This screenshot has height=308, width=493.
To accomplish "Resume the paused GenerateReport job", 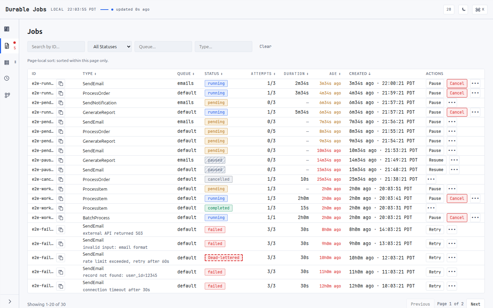I will (x=436, y=160).
